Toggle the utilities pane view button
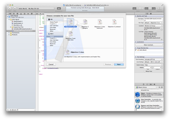The image size is (170, 120). coord(154,9)
